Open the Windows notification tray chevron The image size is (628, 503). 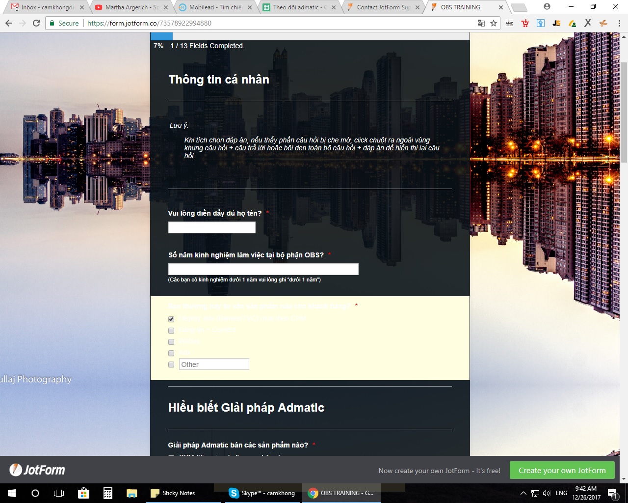523,493
